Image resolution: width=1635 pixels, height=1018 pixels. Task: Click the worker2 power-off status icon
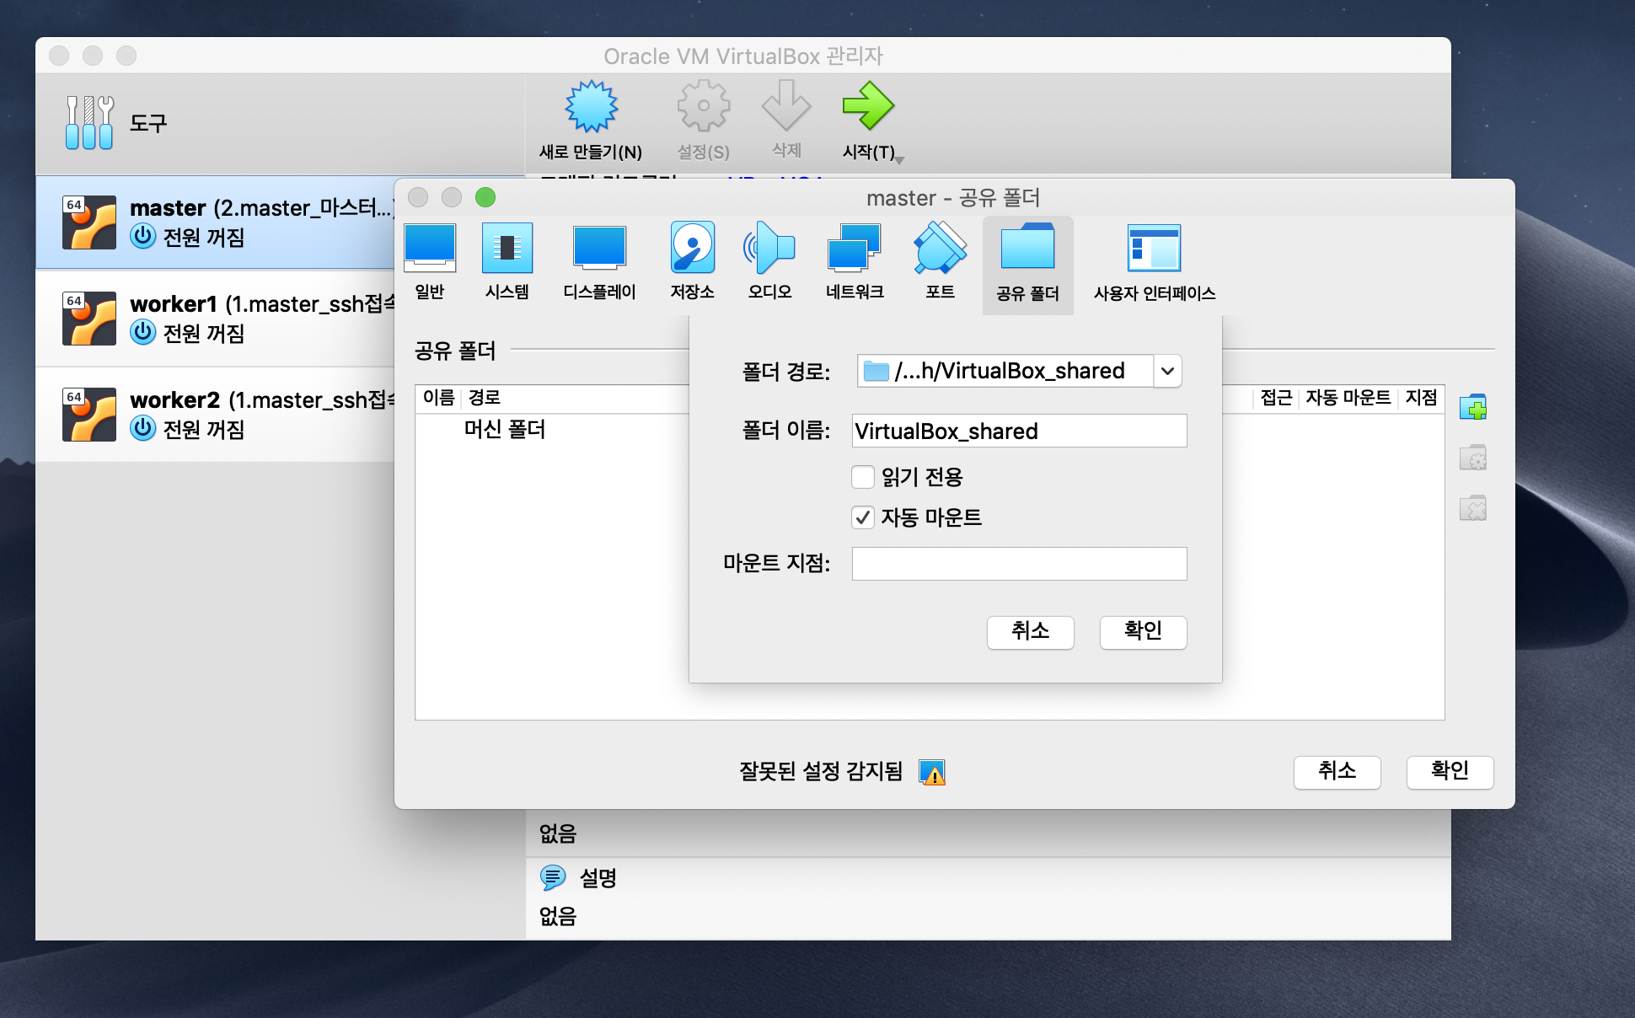click(x=143, y=428)
